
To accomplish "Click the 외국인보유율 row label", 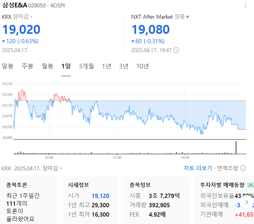I will point(217,196).
